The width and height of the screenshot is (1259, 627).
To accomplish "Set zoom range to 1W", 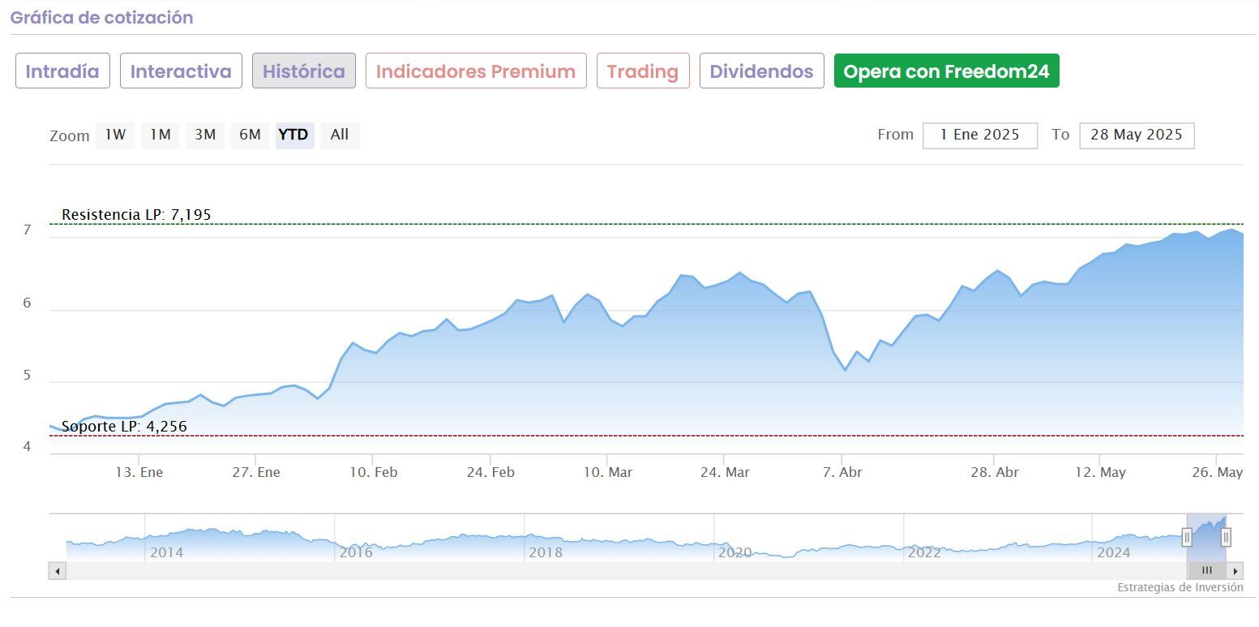I will pyautogui.click(x=115, y=135).
